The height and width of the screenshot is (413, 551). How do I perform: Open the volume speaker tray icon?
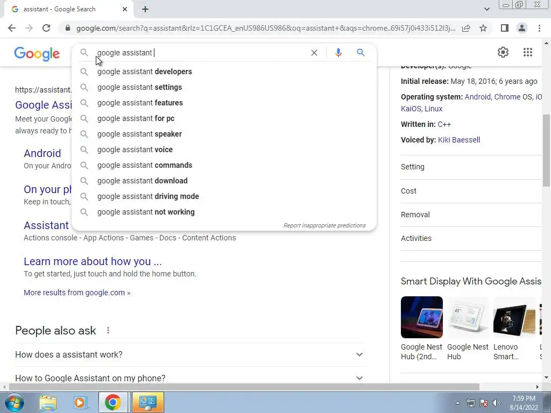click(x=497, y=403)
